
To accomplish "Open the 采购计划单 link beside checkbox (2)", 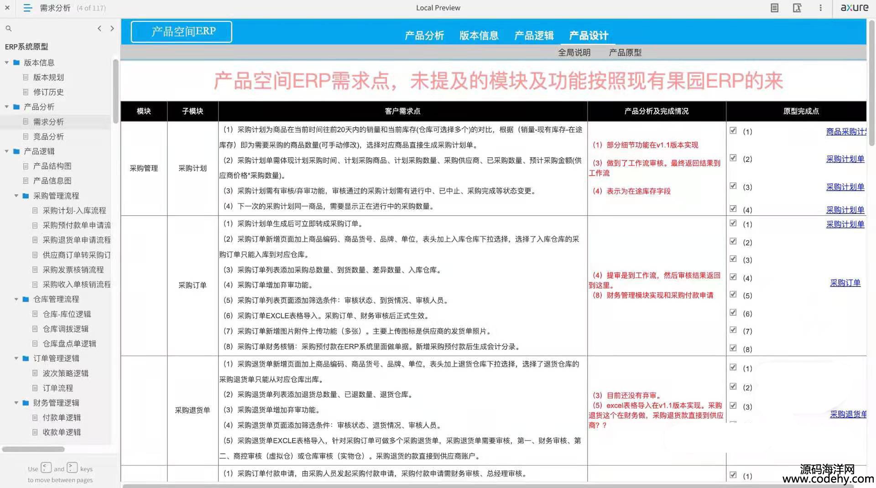I will [845, 159].
